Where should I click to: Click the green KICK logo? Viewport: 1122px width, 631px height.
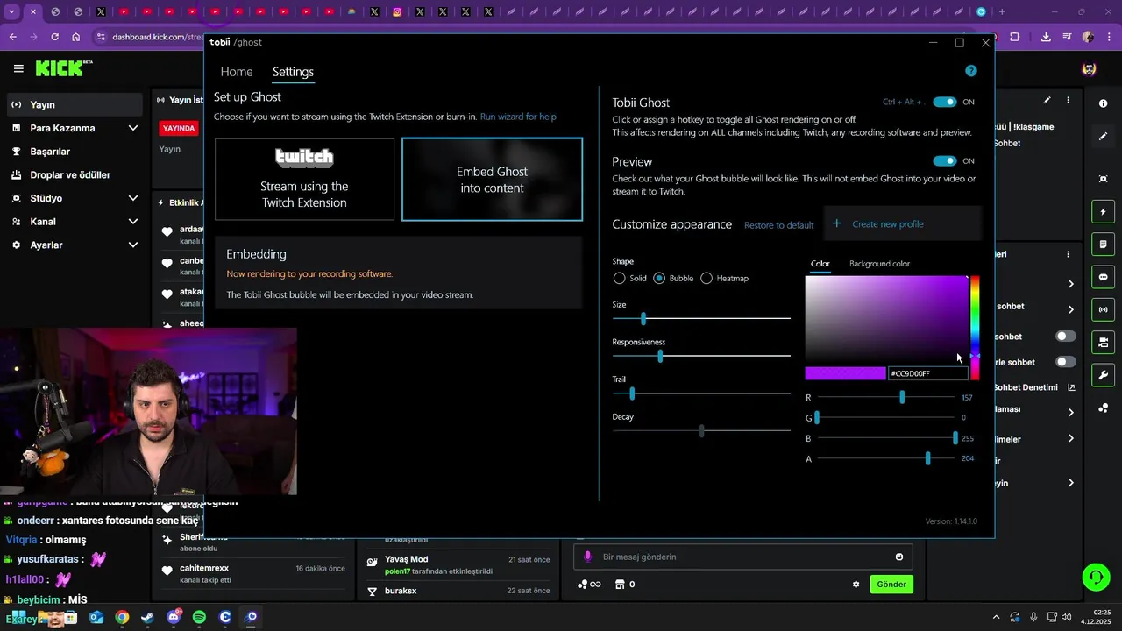click(60, 68)
